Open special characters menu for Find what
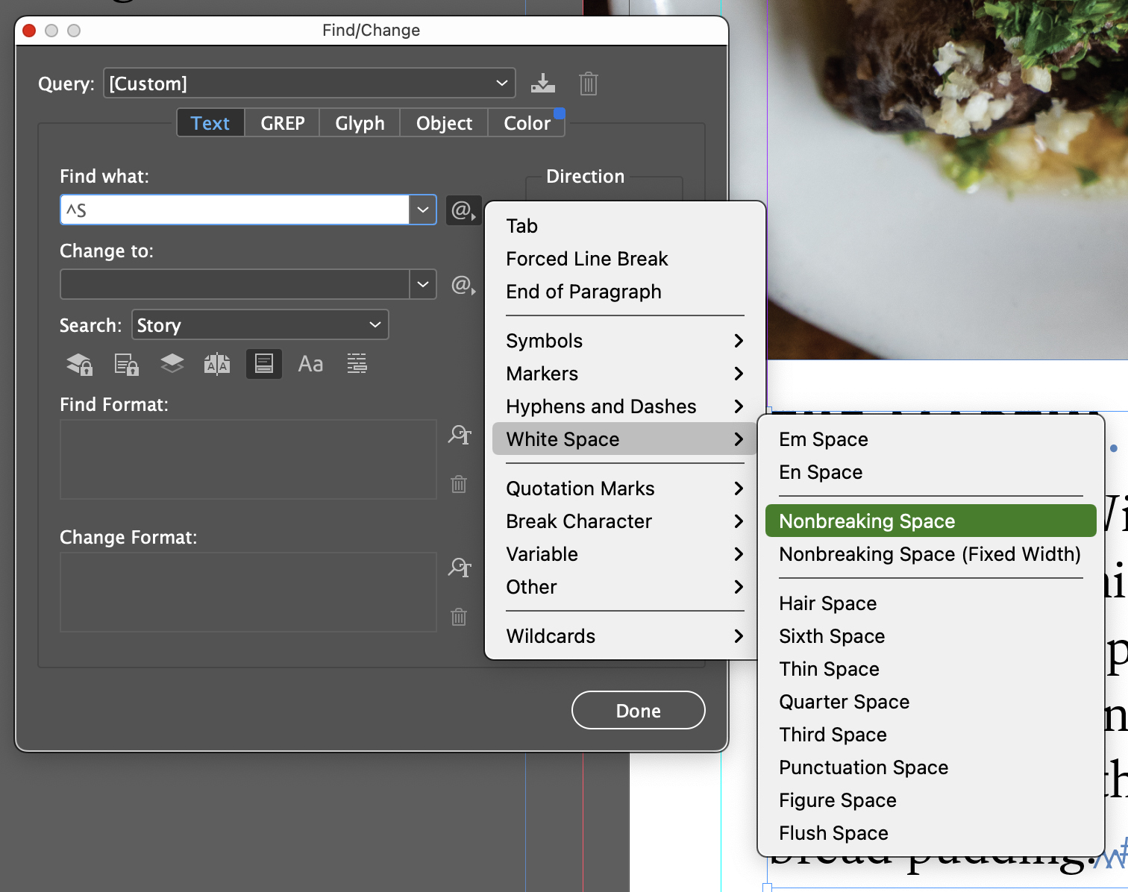Image resolution: width=1128 pixels, height=892 pixels. coord(463,210)
